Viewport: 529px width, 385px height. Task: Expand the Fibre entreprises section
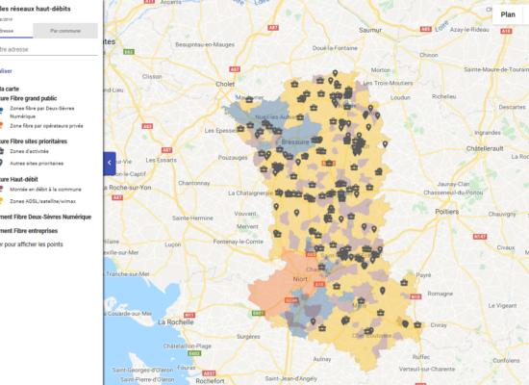[29, 231]
